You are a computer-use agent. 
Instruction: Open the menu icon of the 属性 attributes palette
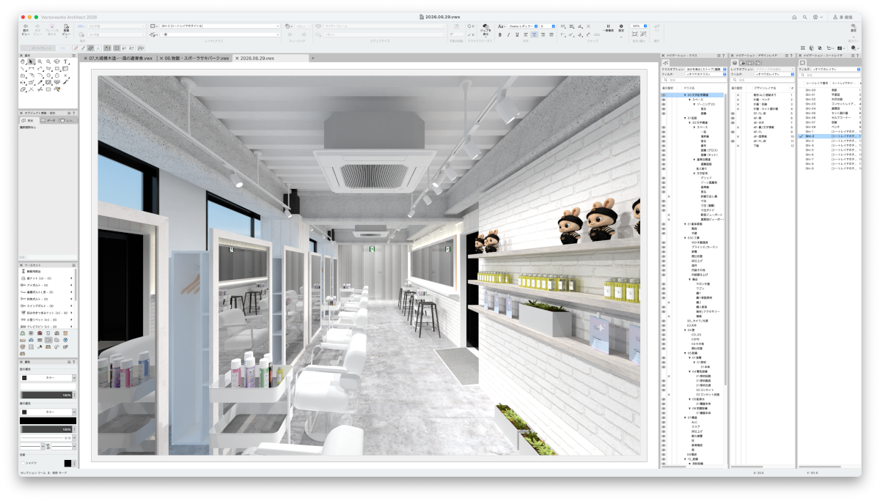68,362
